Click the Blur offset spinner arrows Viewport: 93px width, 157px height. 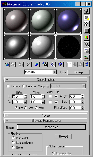tap(83, 108)
